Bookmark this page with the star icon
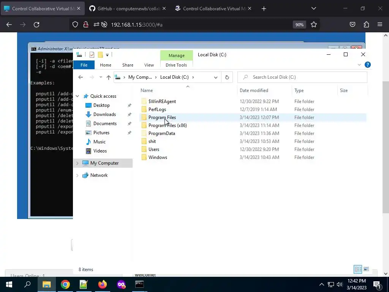The image size is (389, 292). [313, 25]
